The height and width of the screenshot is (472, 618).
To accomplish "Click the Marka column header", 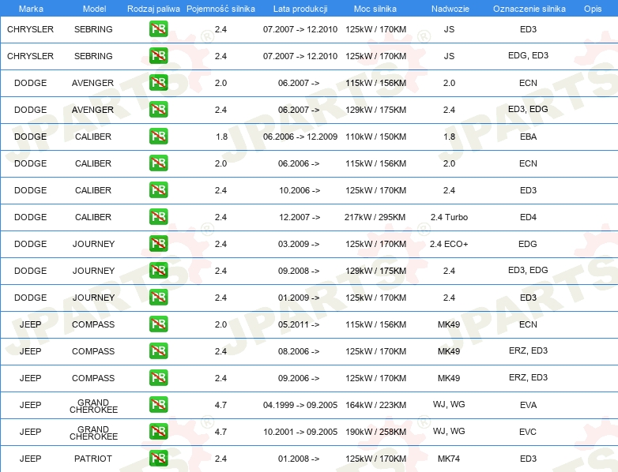I will click(x=30, y=9).
